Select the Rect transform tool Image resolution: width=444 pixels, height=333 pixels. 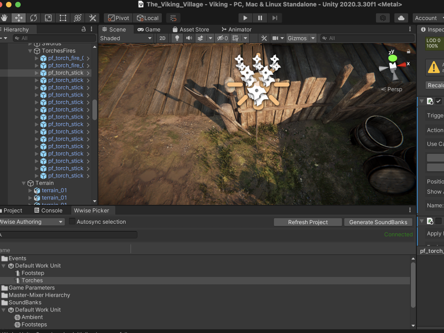pyautogui.click(x=63, y=18)
